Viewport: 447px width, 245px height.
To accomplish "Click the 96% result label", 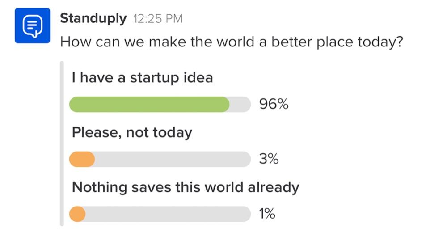I will (x=274, y=104).
